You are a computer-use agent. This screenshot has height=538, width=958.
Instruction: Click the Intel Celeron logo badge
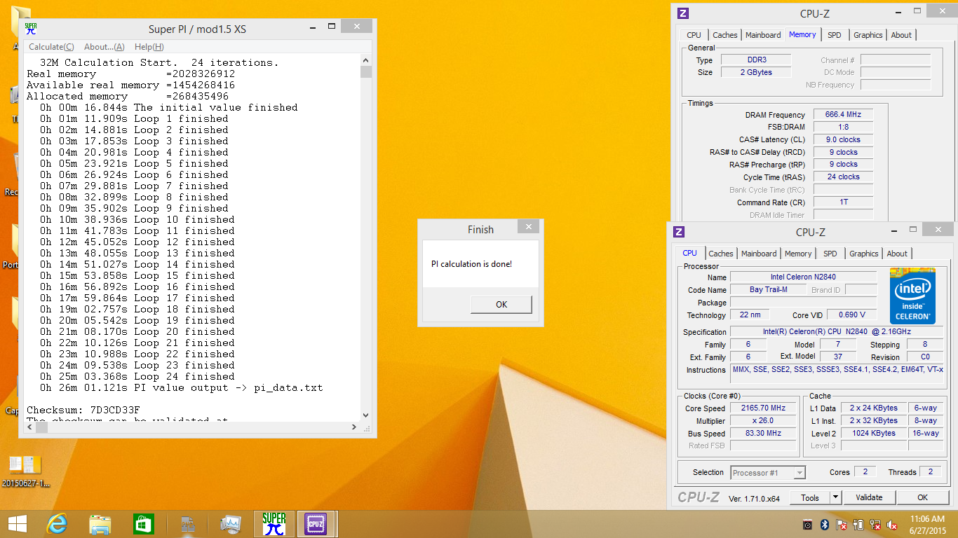912,295
